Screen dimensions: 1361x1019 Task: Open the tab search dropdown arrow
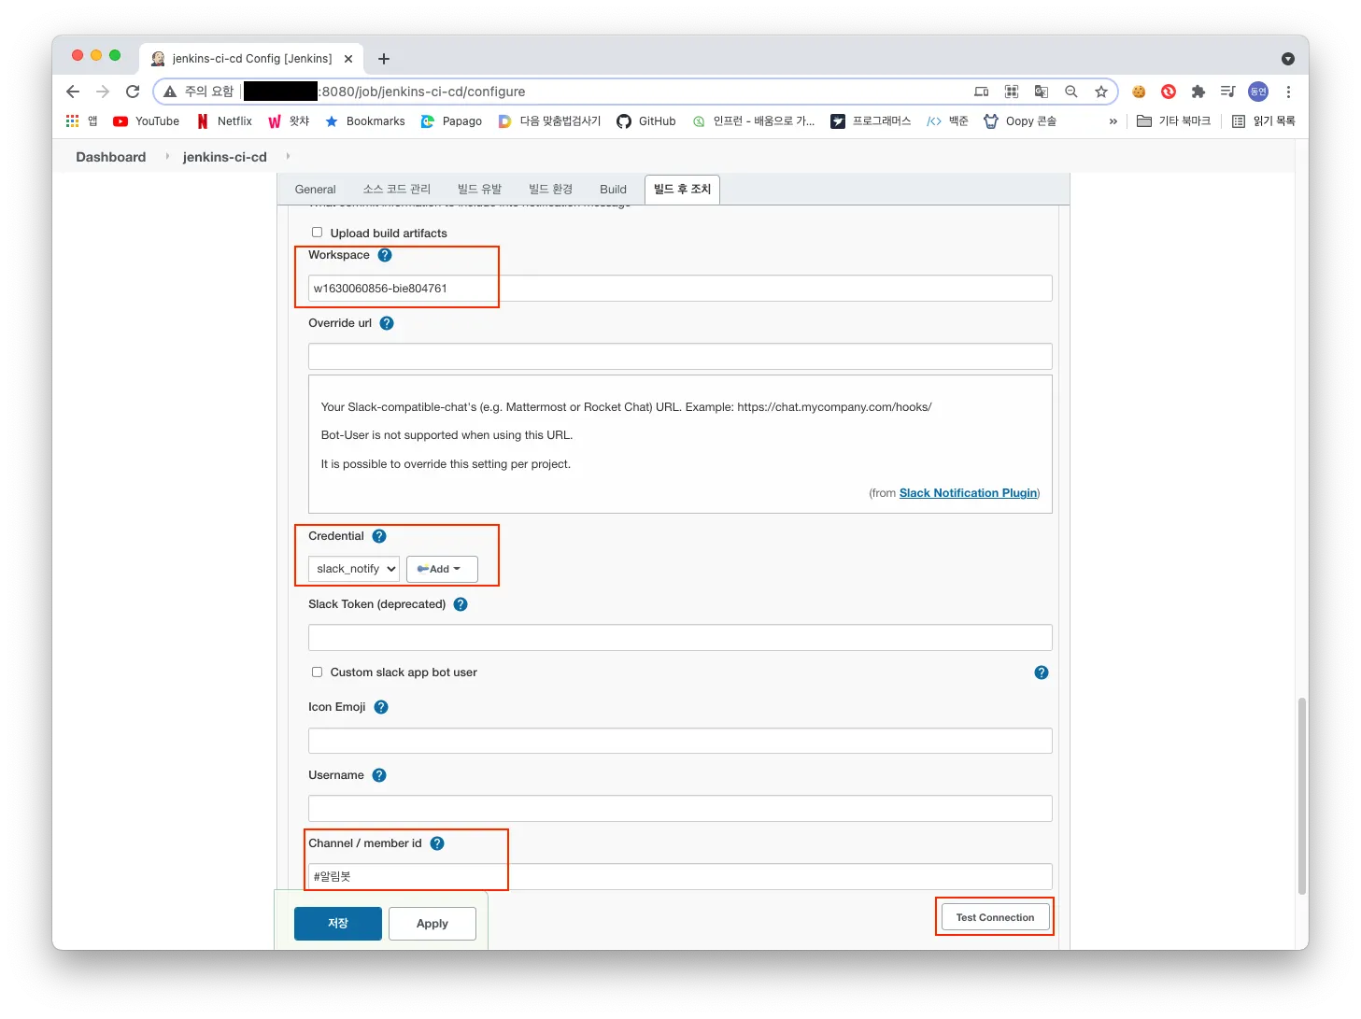click(x=1288, y=59)
